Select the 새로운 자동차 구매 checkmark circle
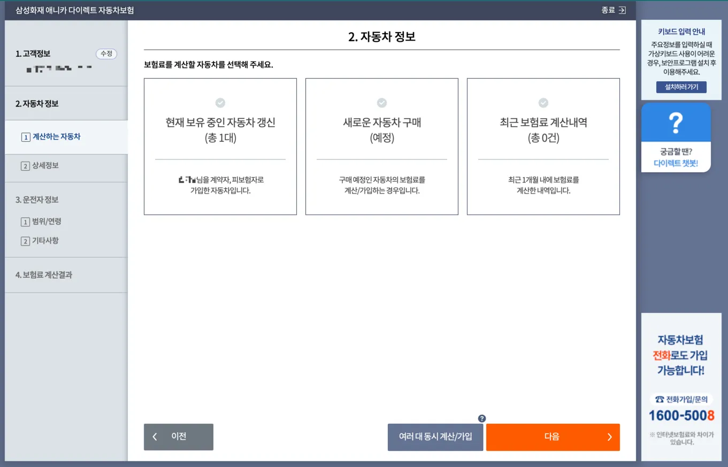Screen dimensions: 728x467 pyautogui.click(x=381, y=103)
